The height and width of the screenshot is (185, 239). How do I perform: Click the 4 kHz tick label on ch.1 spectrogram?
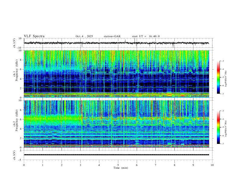point(21,79)
